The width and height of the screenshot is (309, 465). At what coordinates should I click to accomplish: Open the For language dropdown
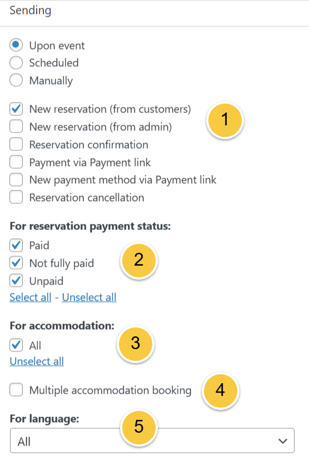[x=152, y=440]
